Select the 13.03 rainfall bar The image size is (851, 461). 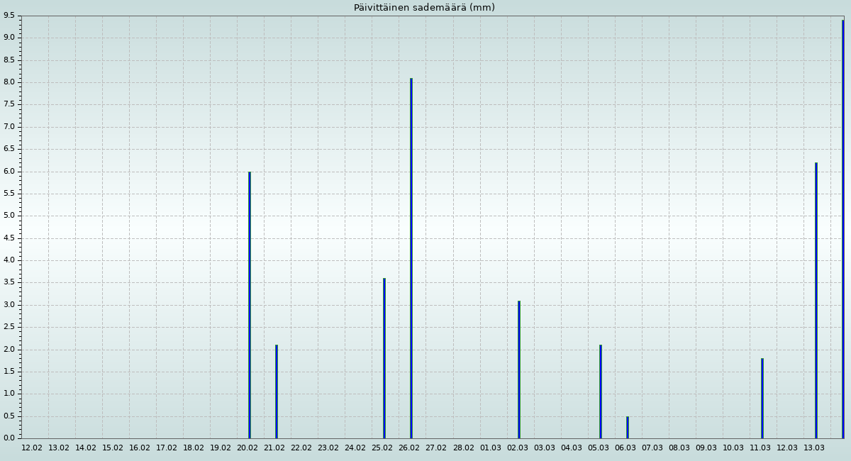click(816, 301)
